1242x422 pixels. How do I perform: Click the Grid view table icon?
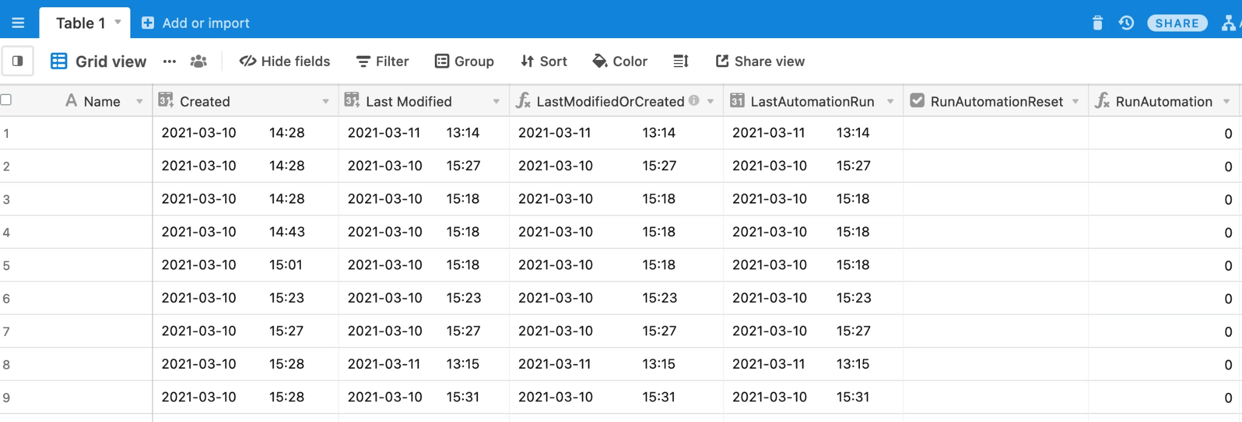pos(58,61)
